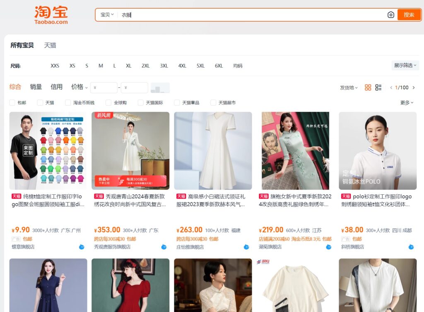Click 天猫 badge on 高级感小白裙 listing
424x312 pixels.
[181, 196]
